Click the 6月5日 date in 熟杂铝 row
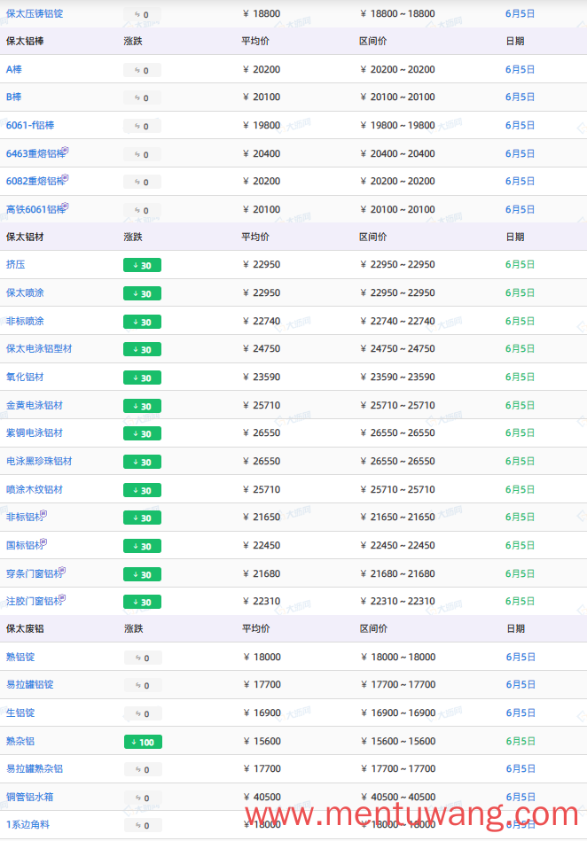The image size is (587, 841). point(520,741)
